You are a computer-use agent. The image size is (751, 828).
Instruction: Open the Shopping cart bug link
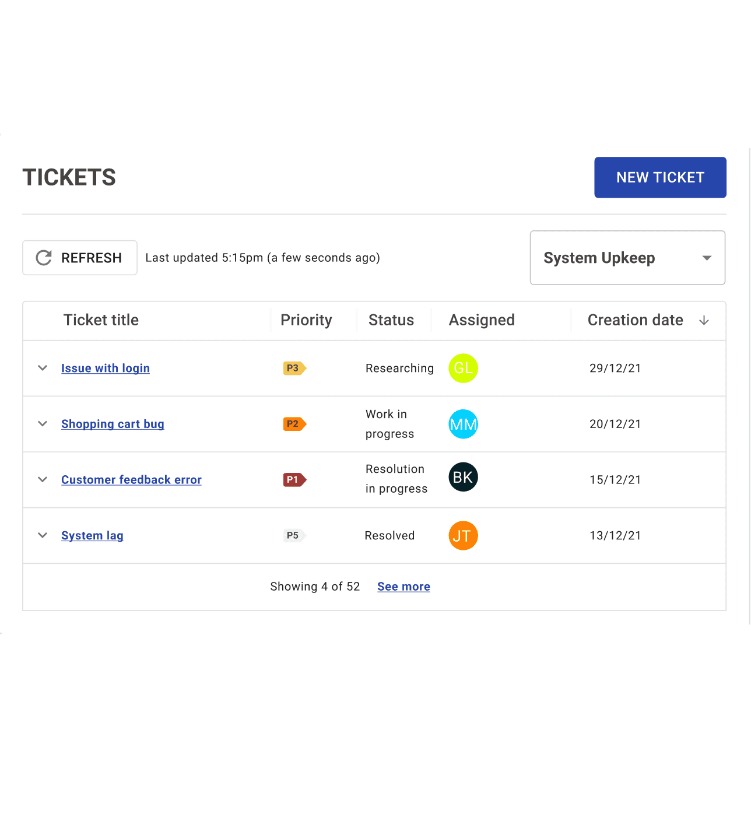(113, 424)
